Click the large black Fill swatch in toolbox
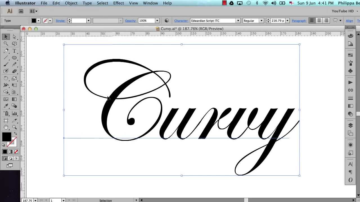Screen dimensions: 360x202 (x=6, y=137)
